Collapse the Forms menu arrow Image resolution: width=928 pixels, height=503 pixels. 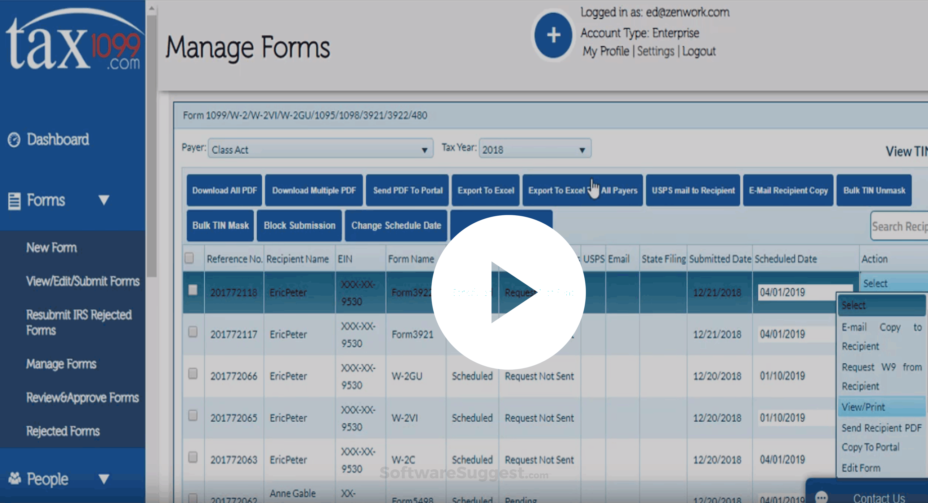[104, 200]
